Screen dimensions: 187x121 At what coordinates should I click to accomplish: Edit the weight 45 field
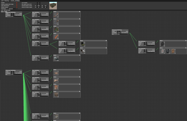[66, 50]
